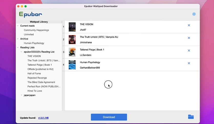
Task: Click The Truth Untold | BTS | Vampire AU title
Action: [x=99, y=37]
